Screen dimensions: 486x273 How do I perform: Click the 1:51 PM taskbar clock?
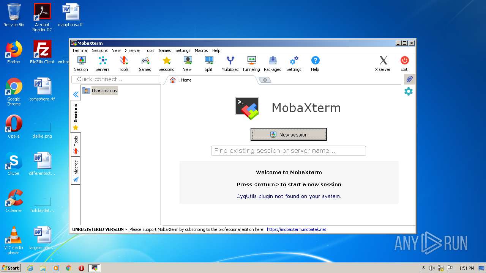click(x=467, y=268)
